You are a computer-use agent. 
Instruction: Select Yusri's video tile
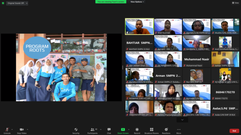coord(140,27)
